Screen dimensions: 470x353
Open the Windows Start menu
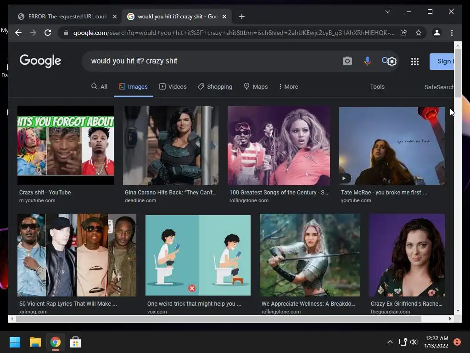[x=15, y=342]
